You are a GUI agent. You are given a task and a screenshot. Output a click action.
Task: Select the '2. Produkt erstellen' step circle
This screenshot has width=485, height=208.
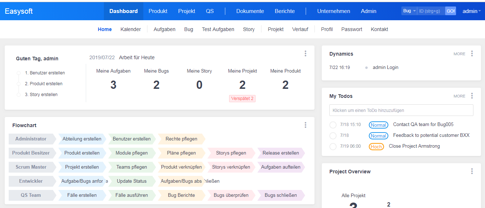(x=18, y=84)
